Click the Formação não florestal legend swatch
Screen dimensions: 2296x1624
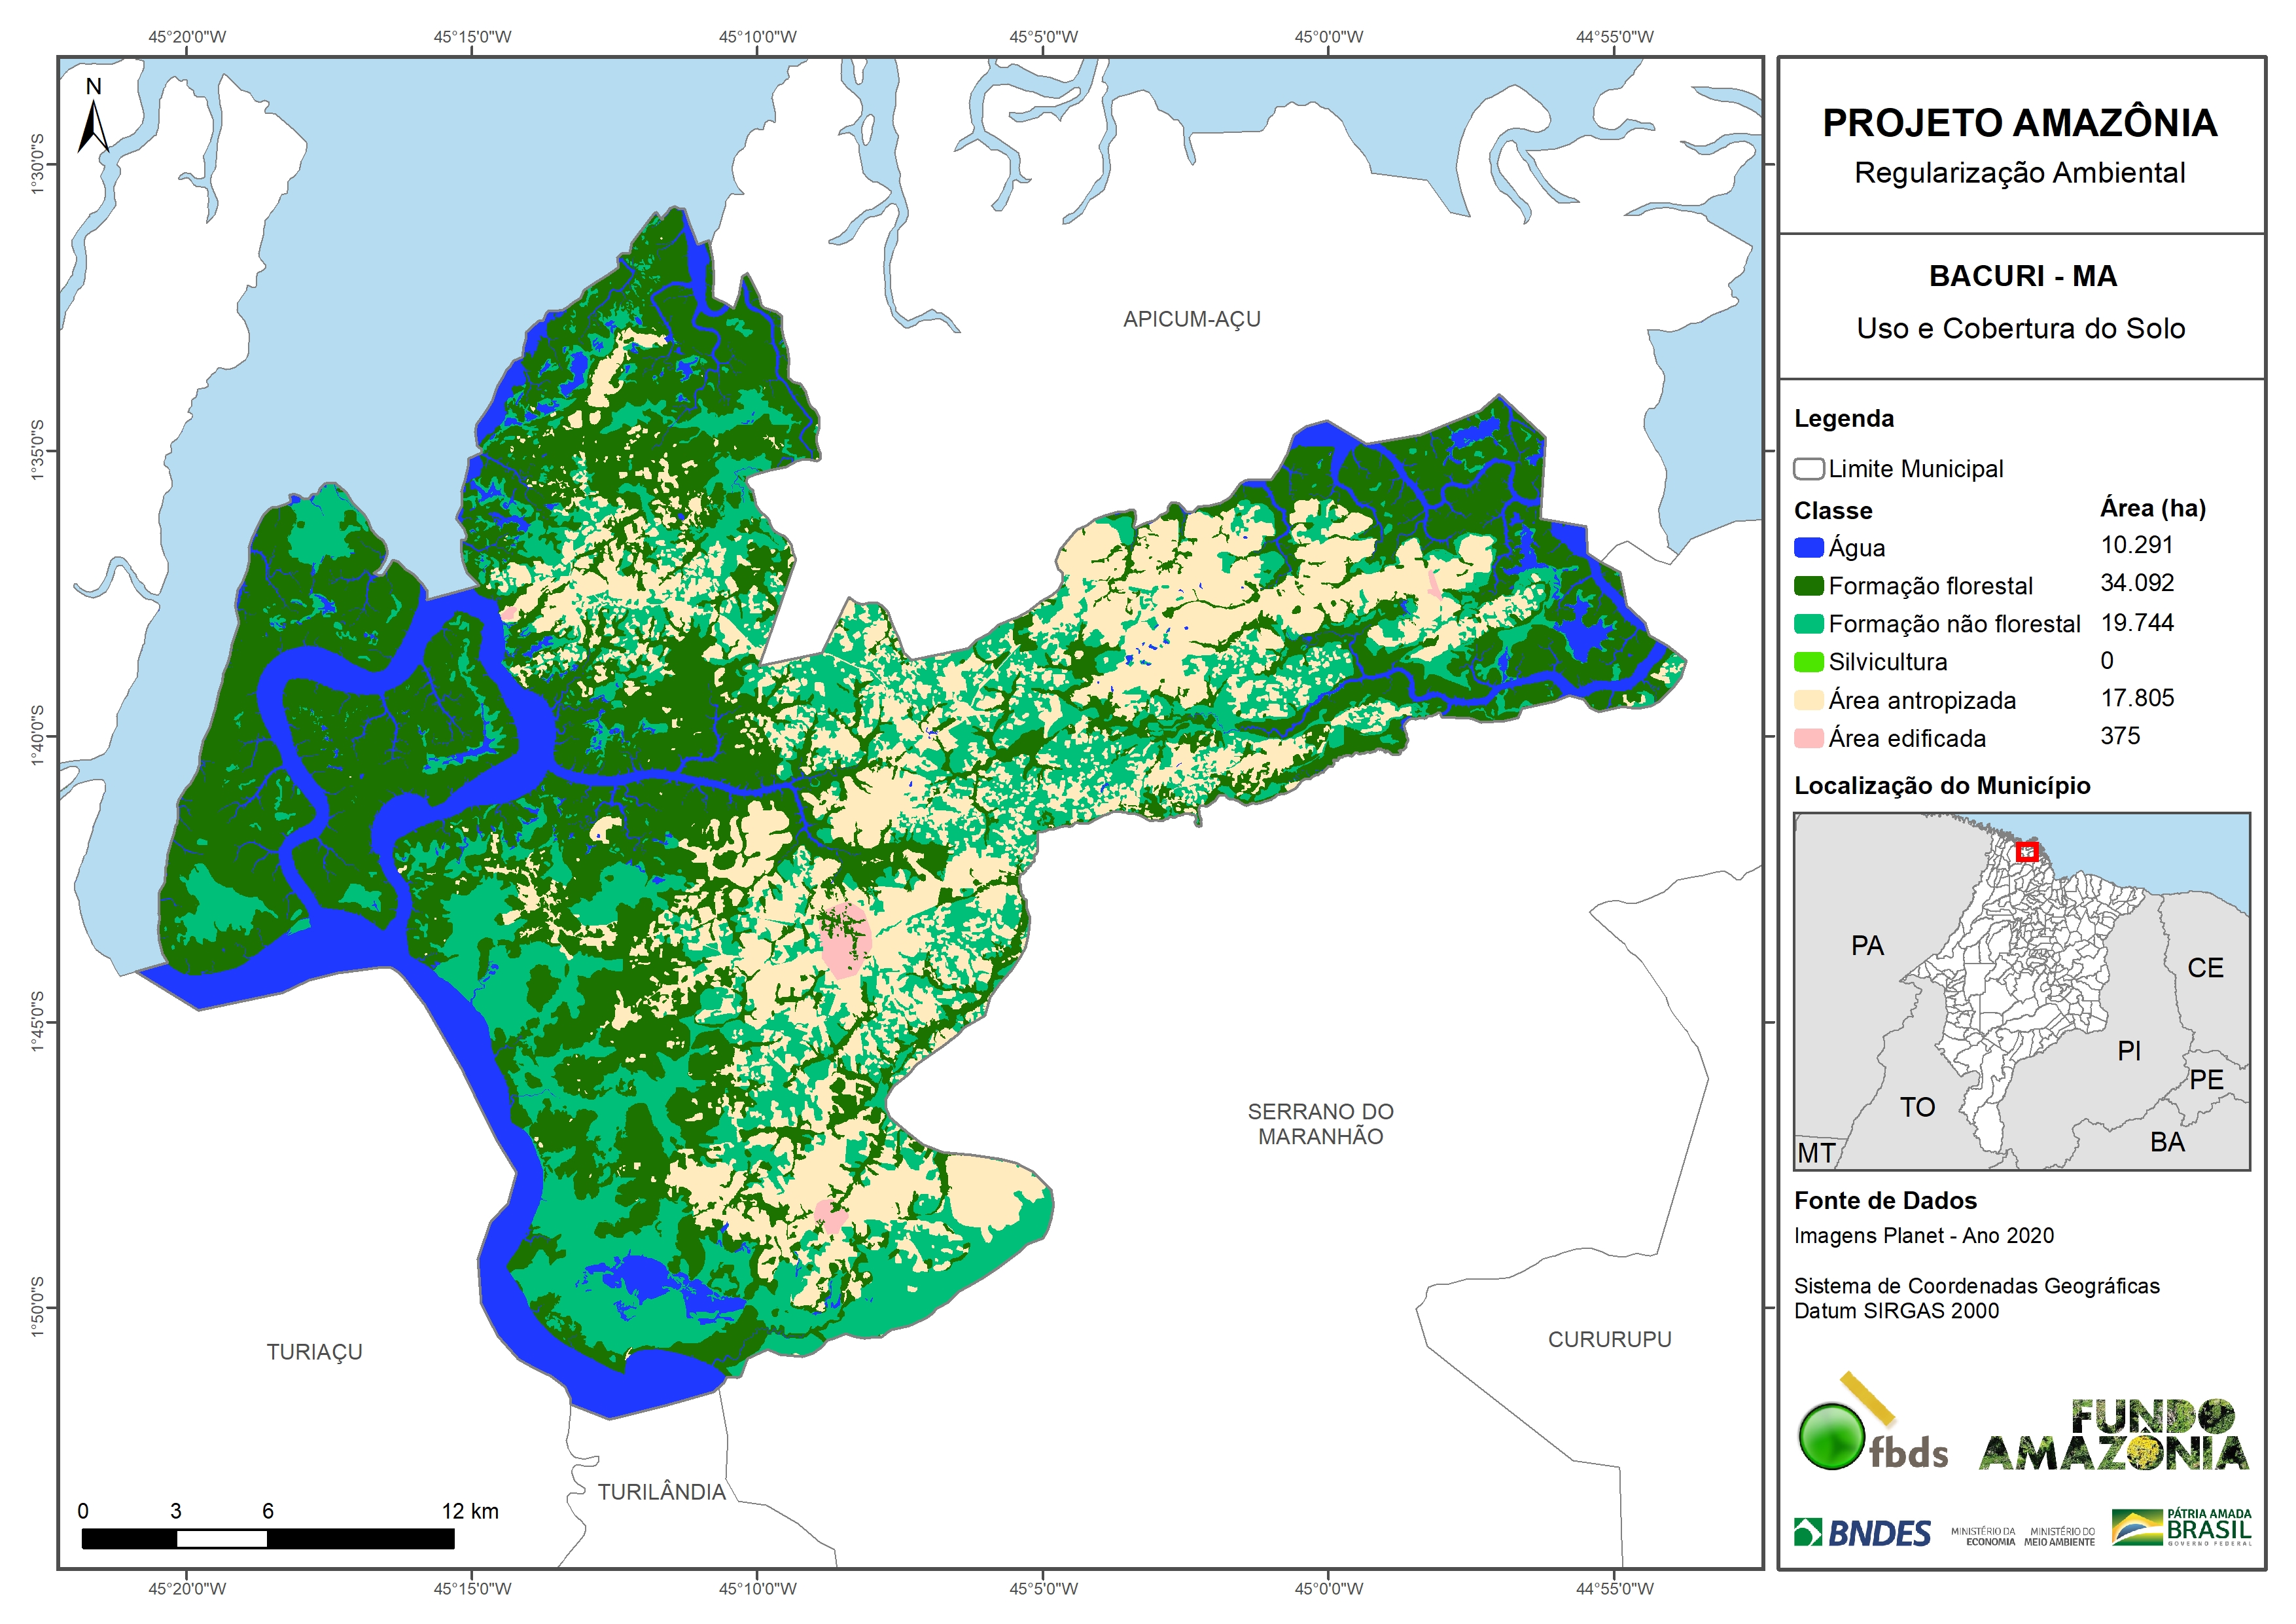(x=1808, y=623)
